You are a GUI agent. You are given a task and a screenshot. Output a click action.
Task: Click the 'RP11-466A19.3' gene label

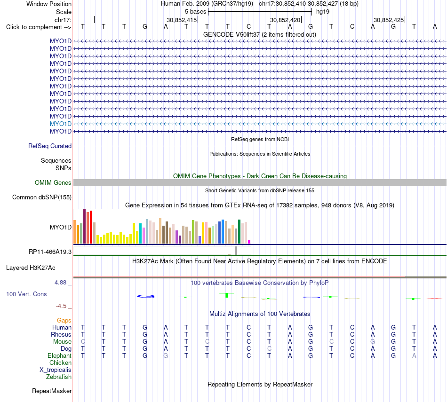50,252
